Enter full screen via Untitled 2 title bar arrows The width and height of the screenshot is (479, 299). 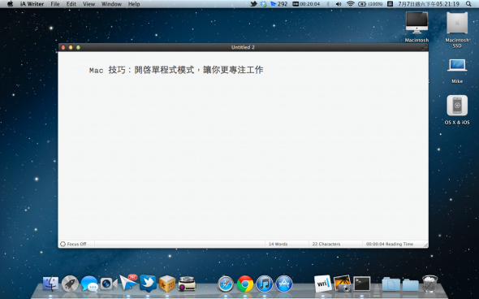click(x=425, y=47)
